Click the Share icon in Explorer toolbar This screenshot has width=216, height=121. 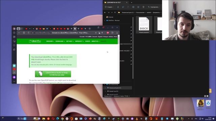(x=138, y=7)
